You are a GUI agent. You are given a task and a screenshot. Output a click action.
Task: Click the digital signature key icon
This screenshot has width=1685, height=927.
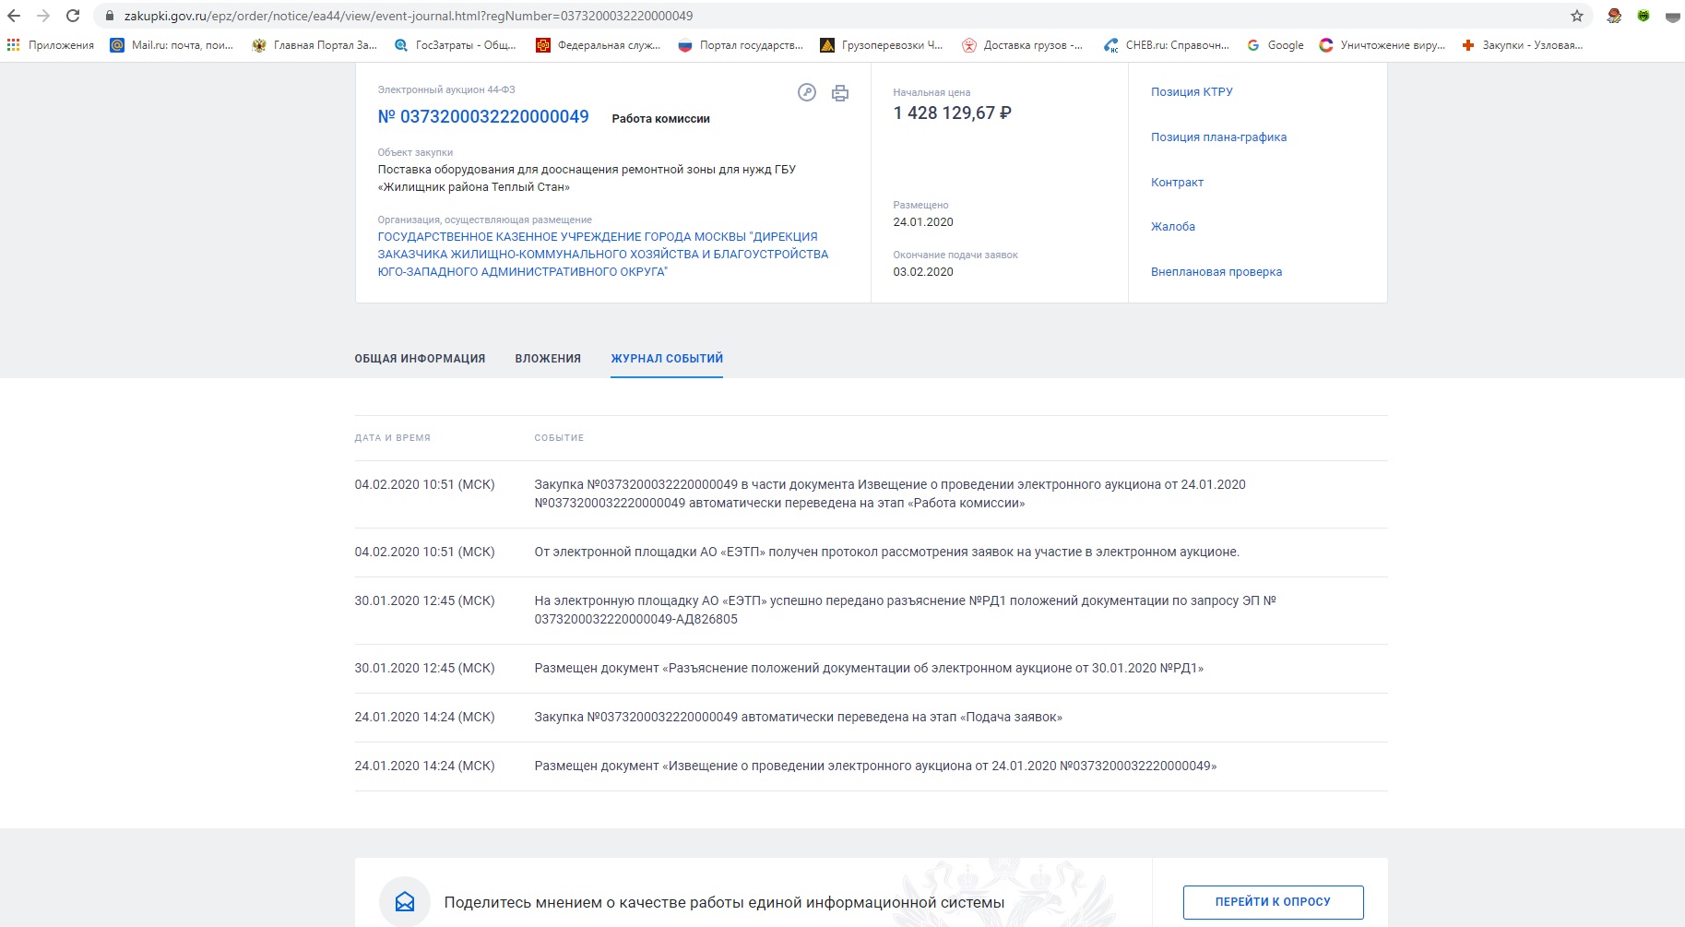click(807, 92)
